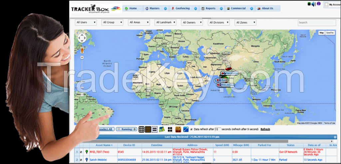Click the speaker sound icon in header

pyautogui.click(x=314, y=4)
